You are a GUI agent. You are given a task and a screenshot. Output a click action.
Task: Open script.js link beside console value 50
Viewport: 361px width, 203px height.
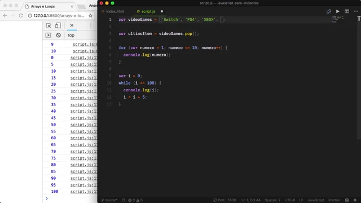tap(84, 125)
